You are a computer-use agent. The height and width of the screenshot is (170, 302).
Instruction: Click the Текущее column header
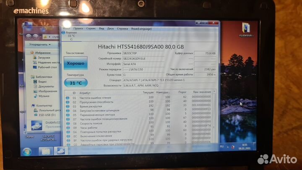(x=148, y=92)
